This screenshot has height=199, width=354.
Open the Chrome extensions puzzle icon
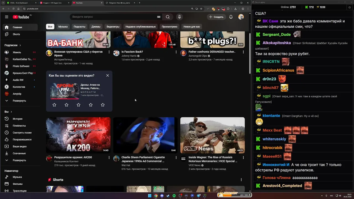(228, 9)
